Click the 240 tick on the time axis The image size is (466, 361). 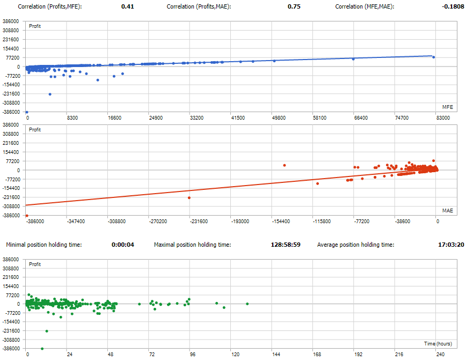(x=440, y=355)
